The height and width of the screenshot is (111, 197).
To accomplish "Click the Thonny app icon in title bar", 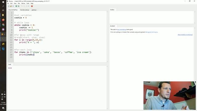I will tap(7, 1).
